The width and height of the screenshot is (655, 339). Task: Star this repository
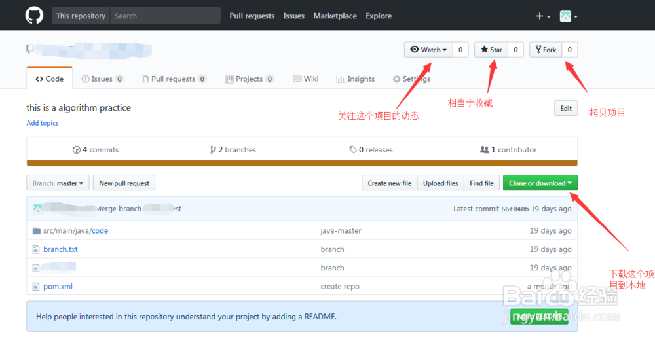(x=491, y=50)
